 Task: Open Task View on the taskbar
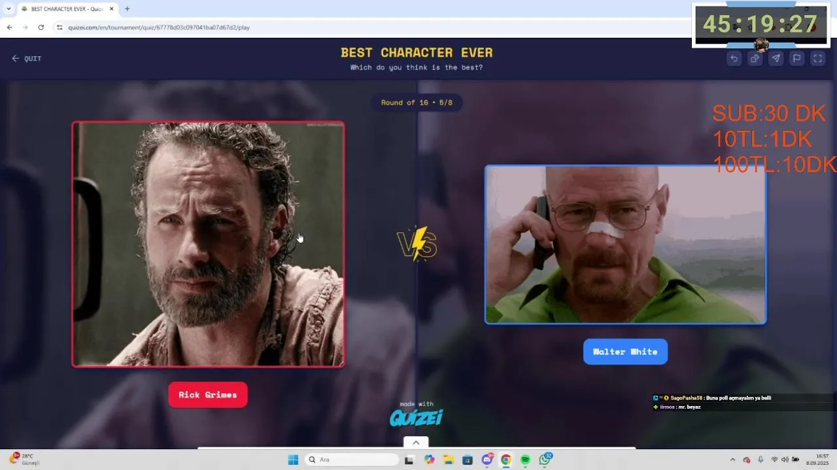point(409,460)
